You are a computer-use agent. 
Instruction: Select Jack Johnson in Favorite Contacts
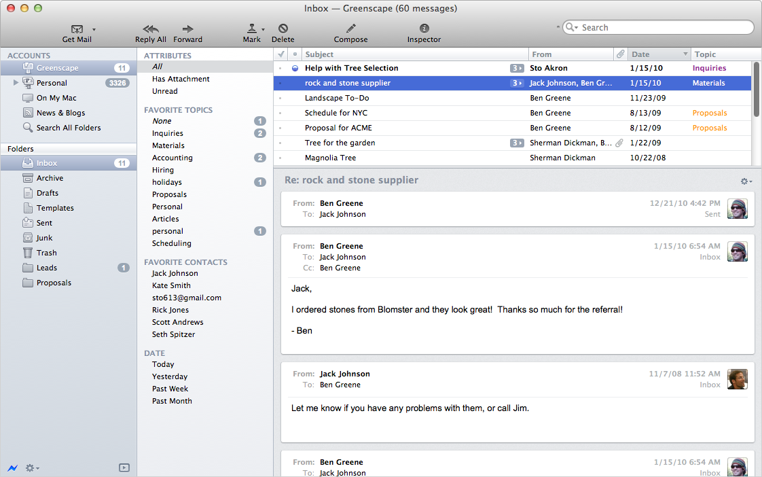pyautogui.click(x=175, y=273)
